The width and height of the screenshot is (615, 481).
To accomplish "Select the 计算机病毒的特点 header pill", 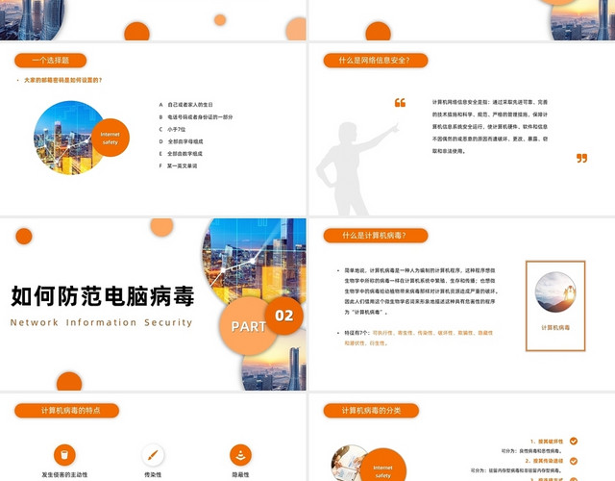I will [x=66, y=411].
